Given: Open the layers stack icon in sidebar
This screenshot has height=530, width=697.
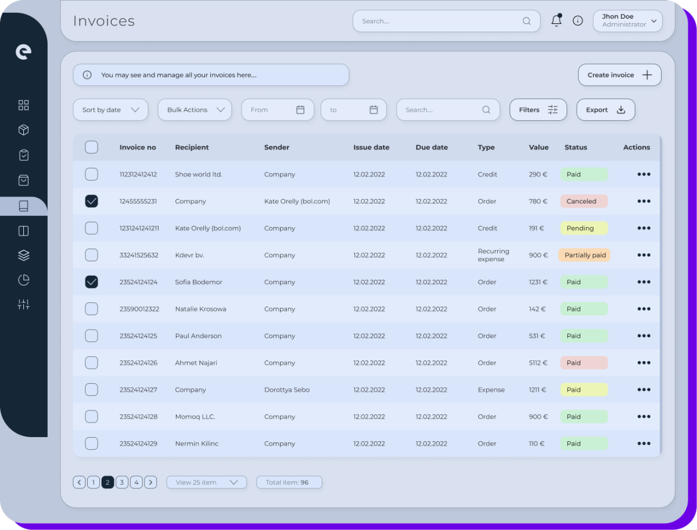Looking at the screenshot, I should pos(23,255).
